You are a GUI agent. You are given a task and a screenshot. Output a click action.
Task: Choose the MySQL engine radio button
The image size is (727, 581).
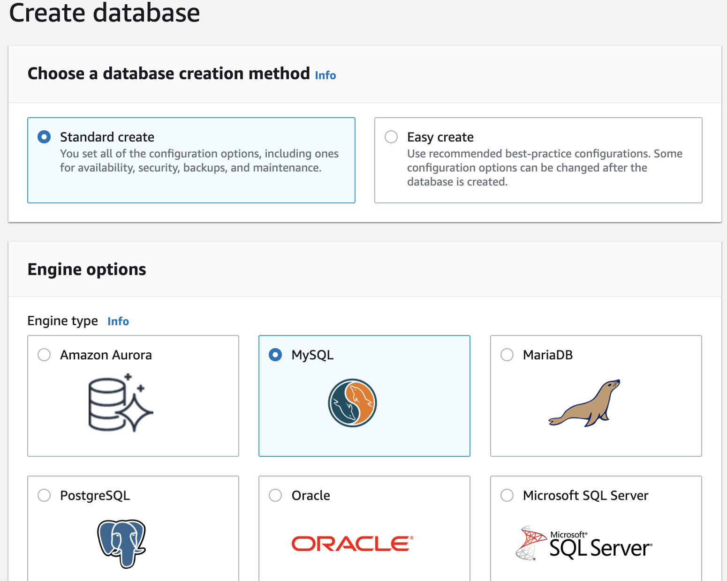coord(275,355)
